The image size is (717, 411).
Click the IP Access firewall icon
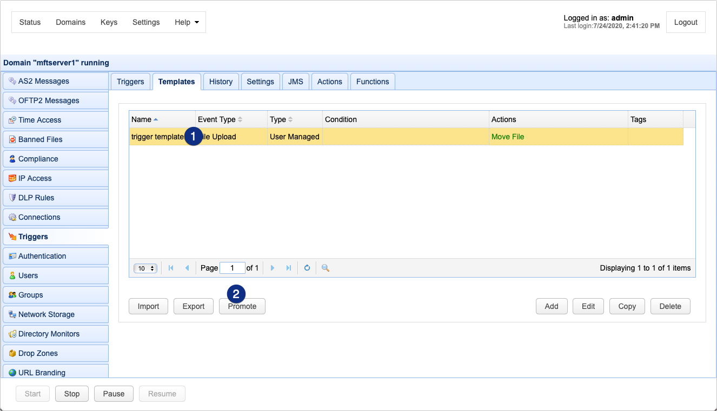(x=12, y=178)
